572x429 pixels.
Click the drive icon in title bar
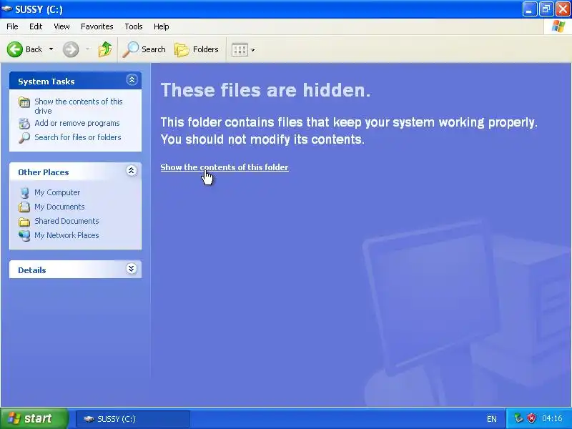[6, 9]
